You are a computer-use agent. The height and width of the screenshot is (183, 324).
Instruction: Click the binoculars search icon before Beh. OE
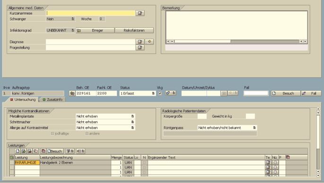72,93
